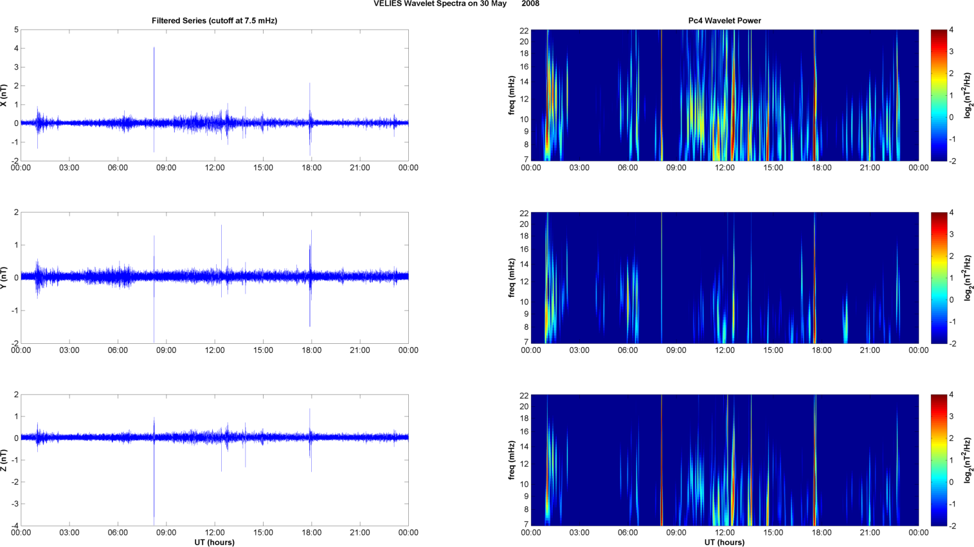Click the large X spike near 08:15

154,84
